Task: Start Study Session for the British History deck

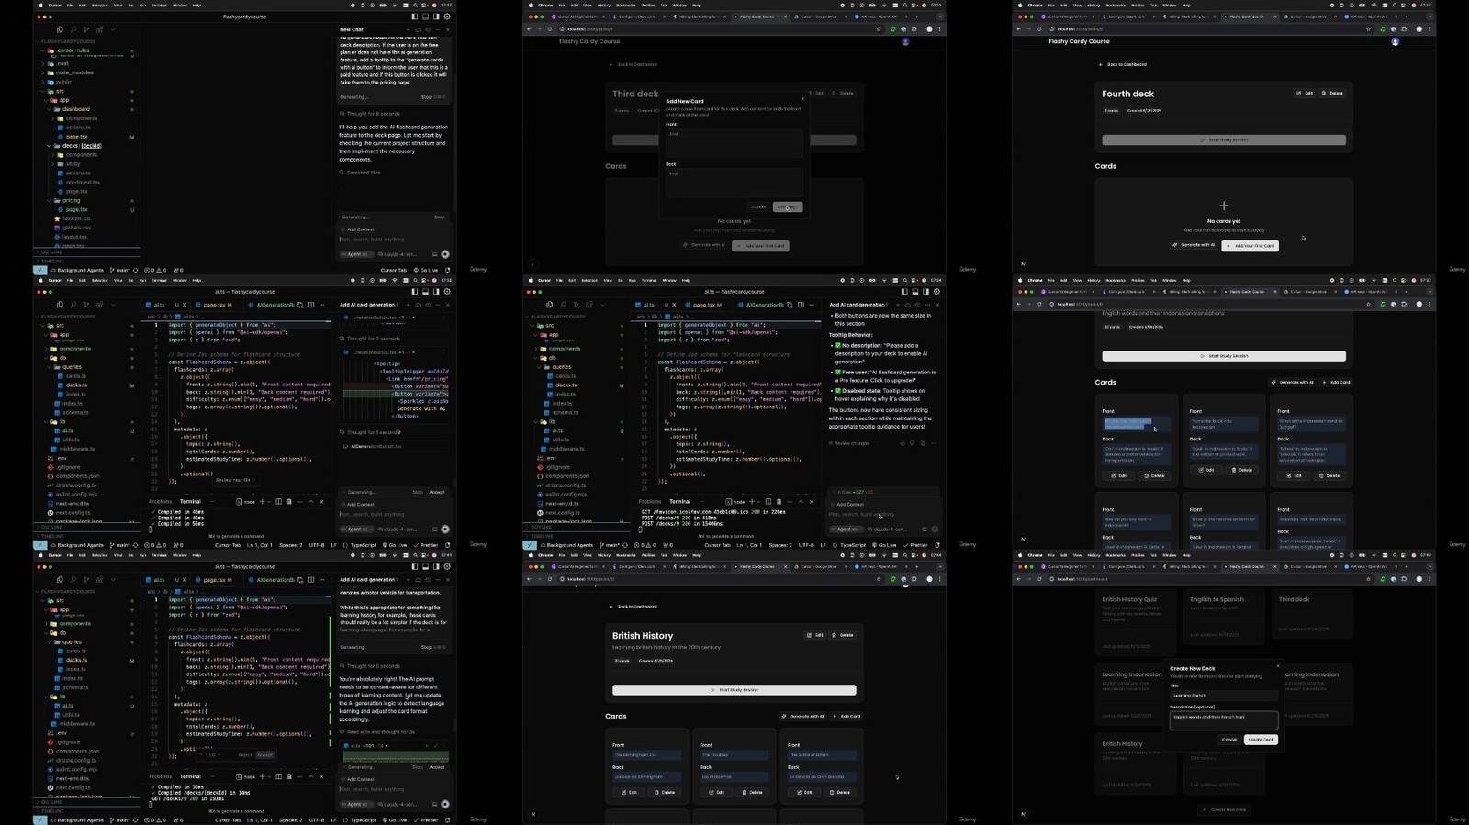Action: [x=734, y=690]
